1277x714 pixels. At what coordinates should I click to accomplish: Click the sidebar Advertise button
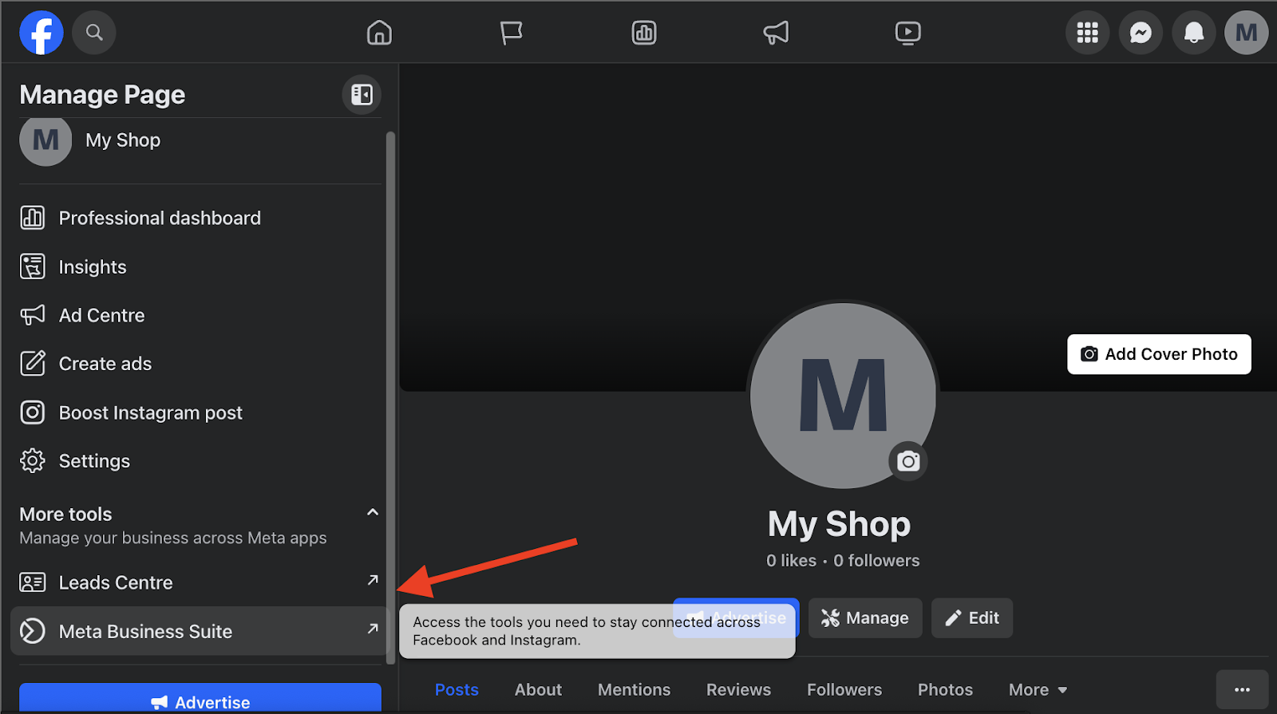(200, 699)
